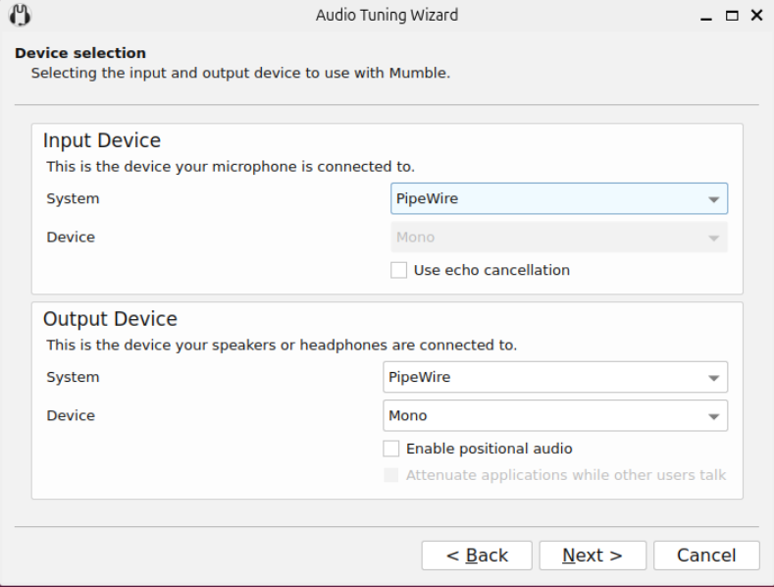This screenshot has width=774, height=587.
Task: Click the Output Device 'Device' label
Action: click(71, 415)
